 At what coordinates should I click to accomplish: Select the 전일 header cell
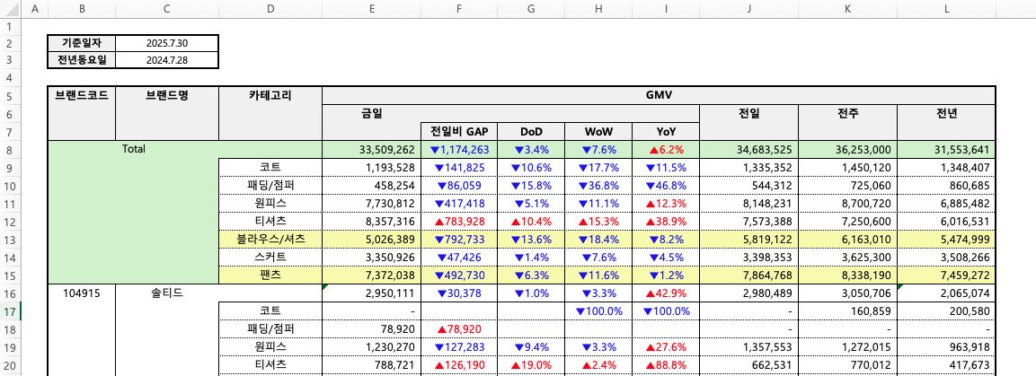[748, 121]
